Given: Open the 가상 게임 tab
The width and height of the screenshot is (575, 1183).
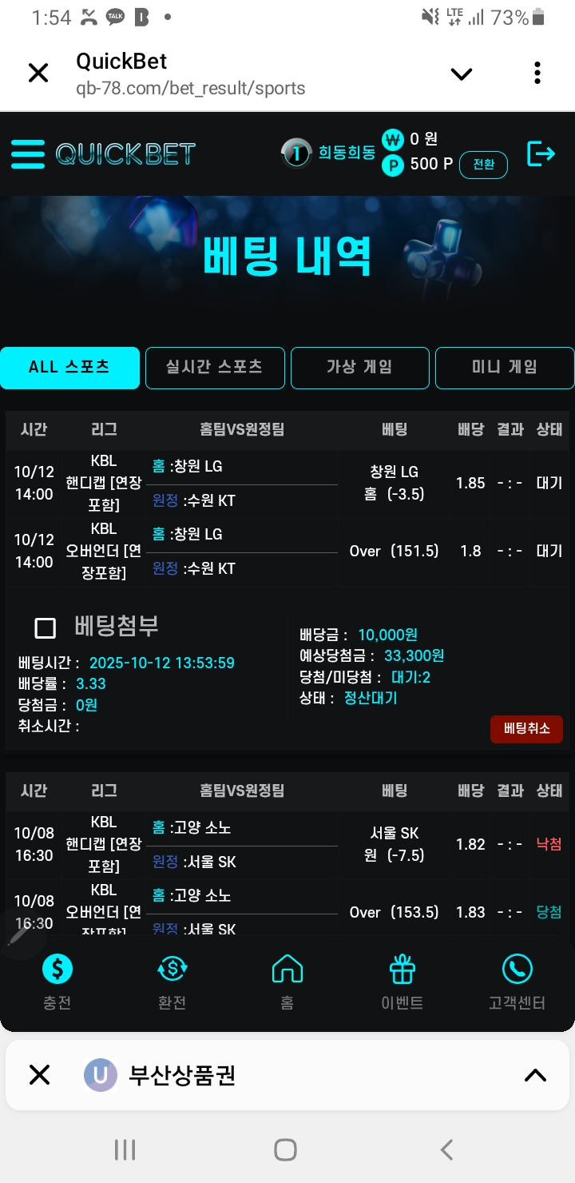Looking at the screenshot, I should [x=359, y=368].
